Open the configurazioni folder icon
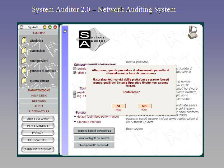Image resolution: width=224 pixels, height=168 pixels. [x=24, y=61]
